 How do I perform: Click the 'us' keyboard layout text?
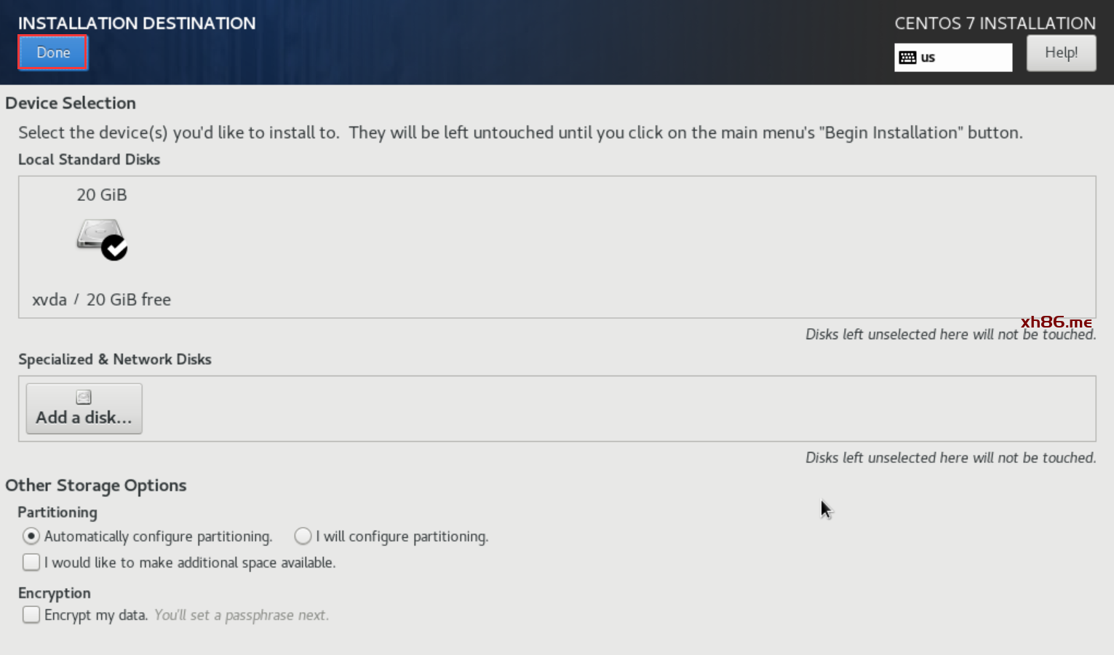pyautogui.click(x=928, y=57)
